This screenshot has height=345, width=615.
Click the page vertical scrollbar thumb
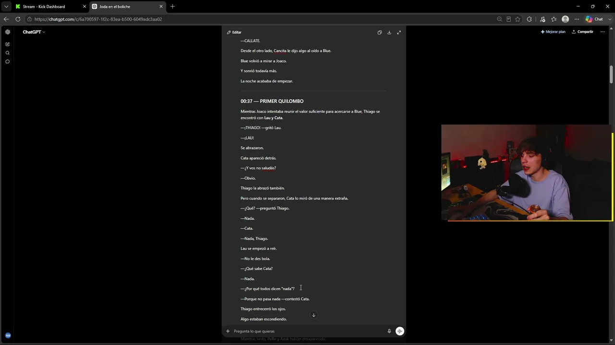612,74
